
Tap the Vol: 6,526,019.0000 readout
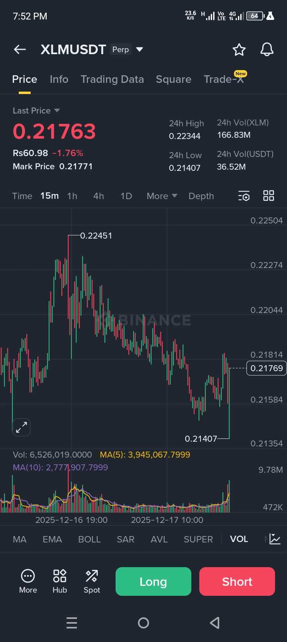pos(52,455)
